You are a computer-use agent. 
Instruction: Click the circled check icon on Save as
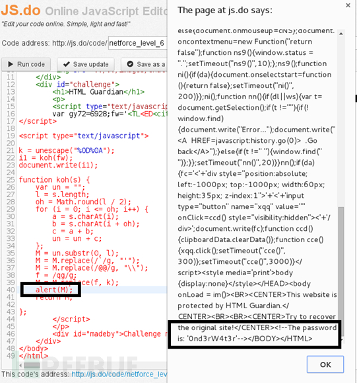130,64
